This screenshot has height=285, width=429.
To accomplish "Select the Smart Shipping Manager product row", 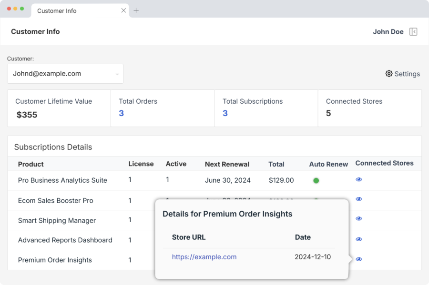I will pos(57,220).
